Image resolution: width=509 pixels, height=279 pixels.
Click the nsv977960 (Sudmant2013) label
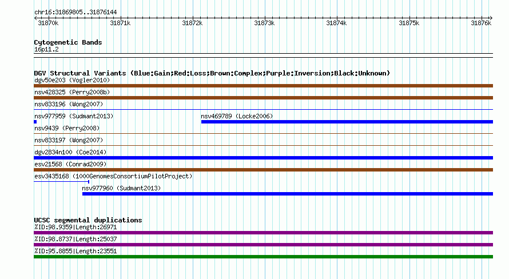(x=121, y=188)
